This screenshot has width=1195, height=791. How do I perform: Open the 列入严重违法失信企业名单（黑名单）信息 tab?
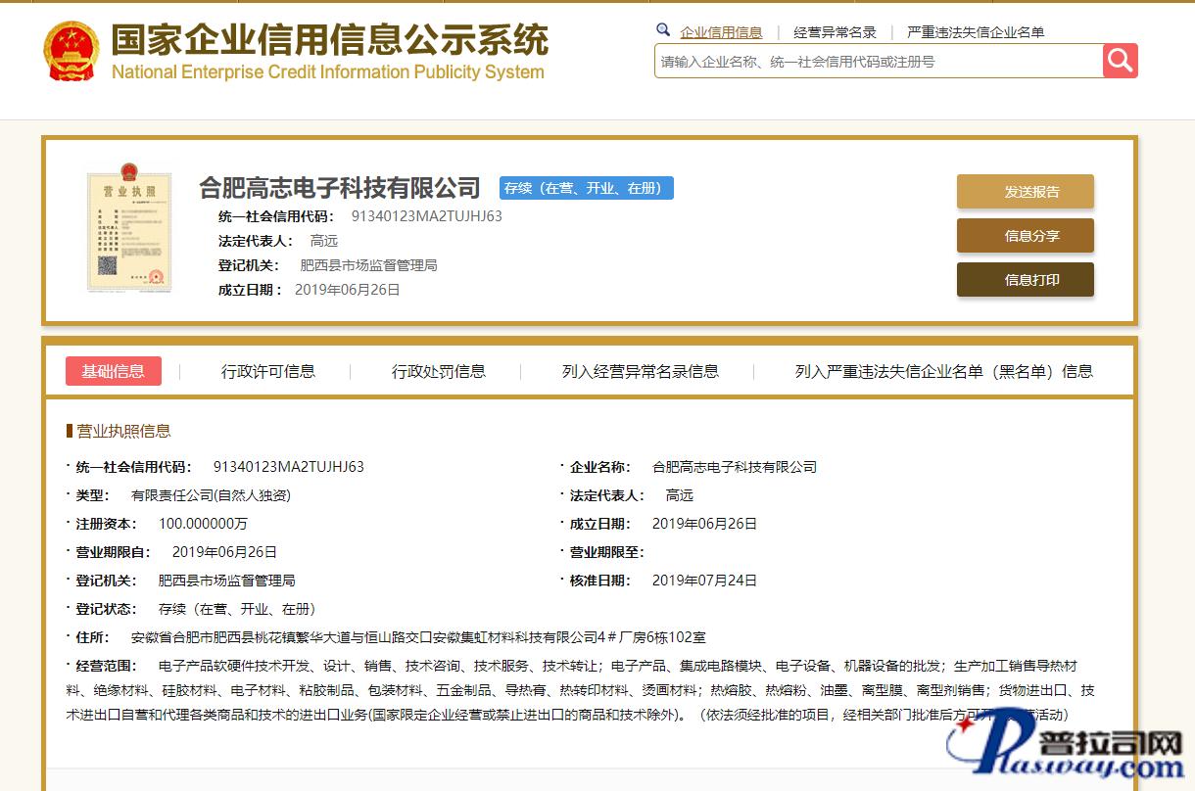pos(943,371)
